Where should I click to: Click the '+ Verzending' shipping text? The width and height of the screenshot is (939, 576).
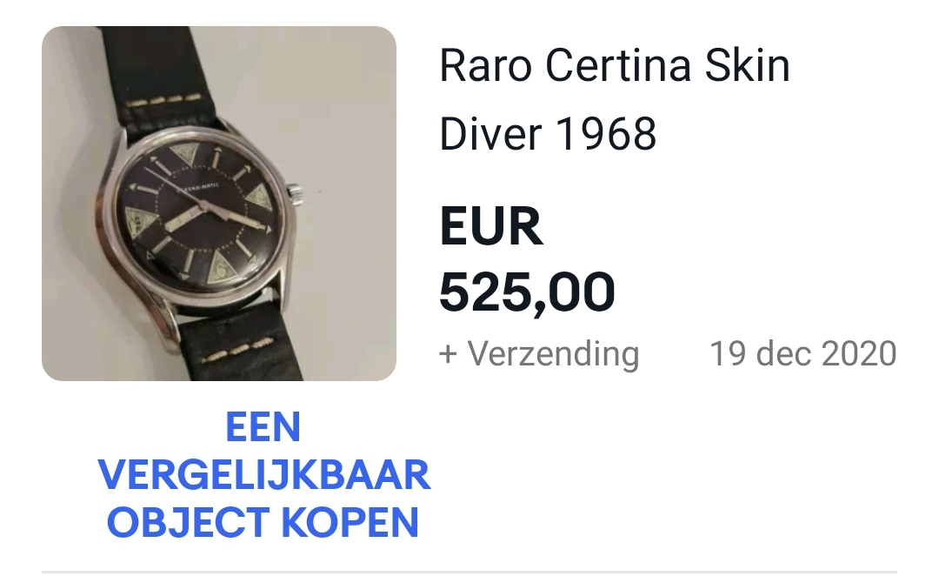click(x=539, y=353)
